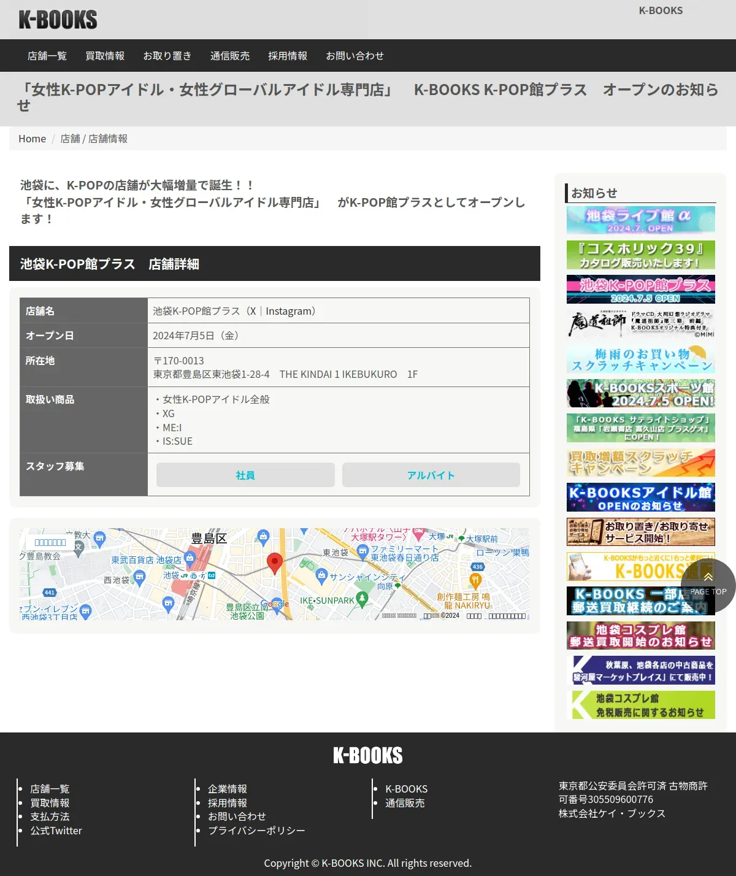This screenshot has height=876, width=736.
Task: Open 買取情報 in navigation bar
Action: click(105, 56)
